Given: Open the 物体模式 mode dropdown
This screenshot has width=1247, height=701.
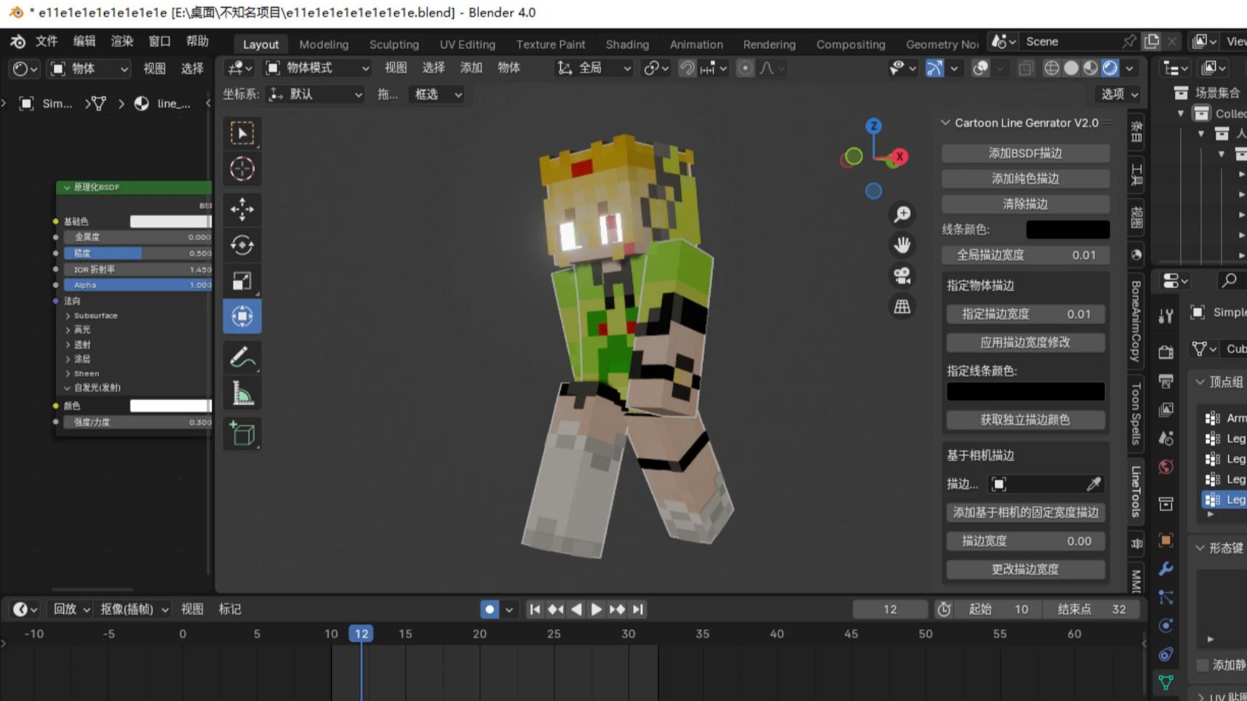Looking at the screenshot, I should point(317,68).
